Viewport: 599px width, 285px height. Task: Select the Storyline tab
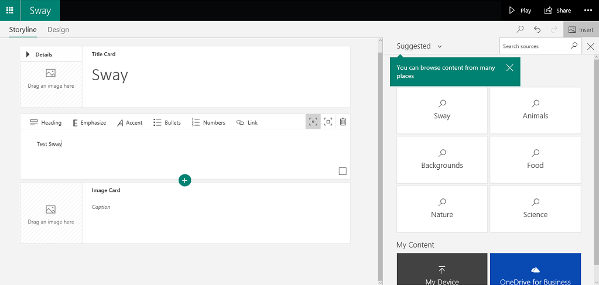tap(23, 30)
